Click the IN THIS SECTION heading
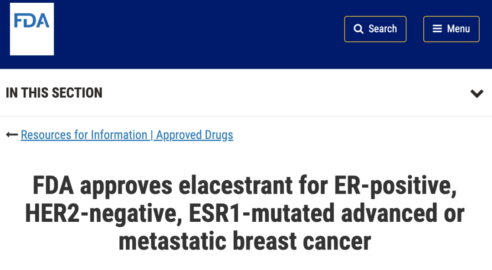The height and width of the screenshot is (270, 492). tap(54, 93)
